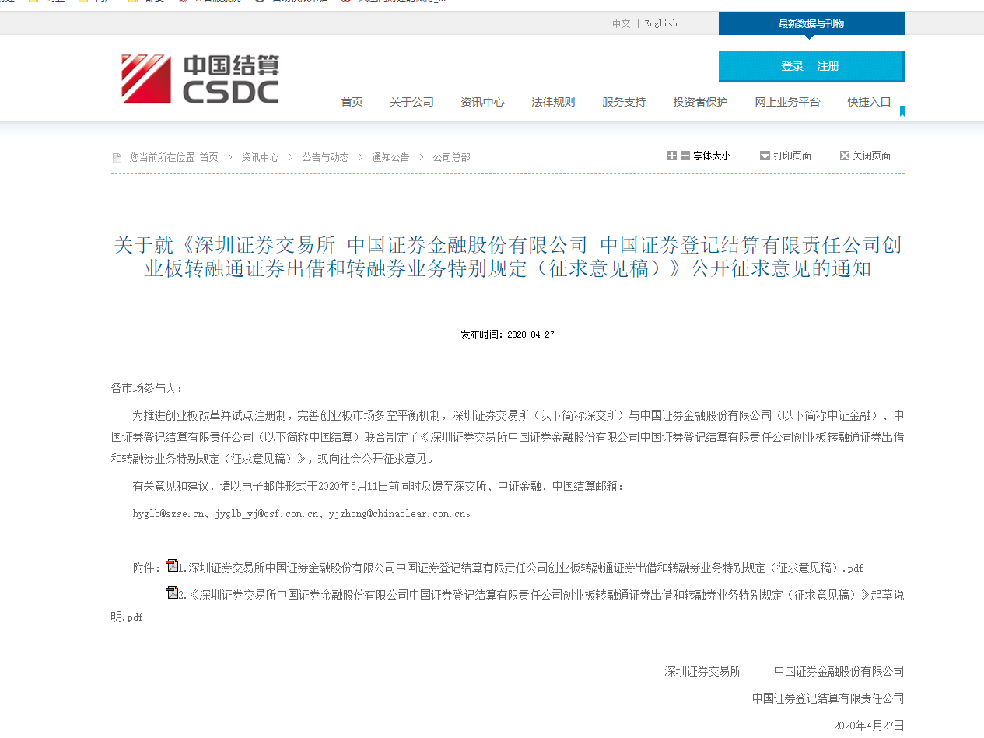This screenshot has height=738, width=984.
Task: Click the email yjzhong@chinaclear.com.cn
Action: coord(397,513)
